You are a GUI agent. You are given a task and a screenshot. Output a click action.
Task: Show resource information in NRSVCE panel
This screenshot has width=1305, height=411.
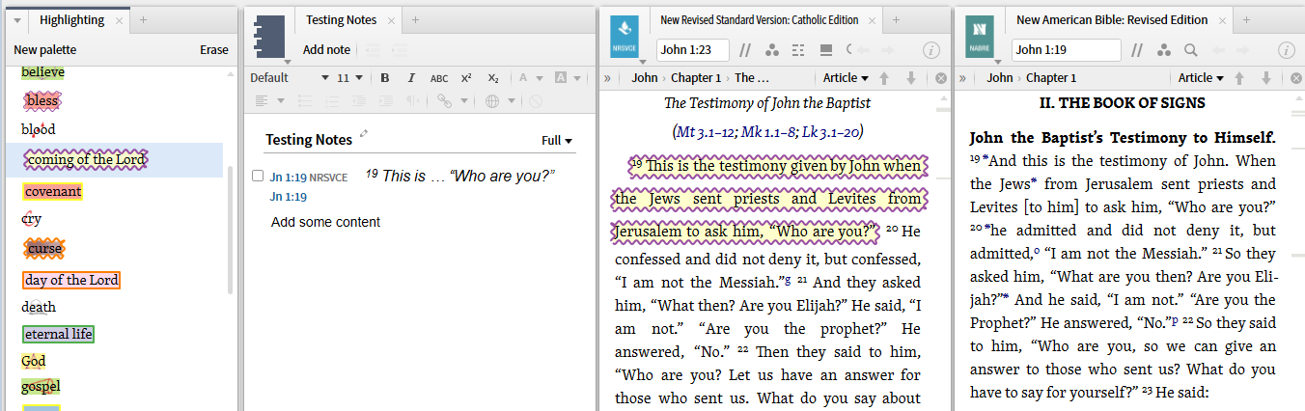point(931,50)
